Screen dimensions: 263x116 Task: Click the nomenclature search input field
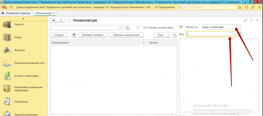click(x=85, y=28)
